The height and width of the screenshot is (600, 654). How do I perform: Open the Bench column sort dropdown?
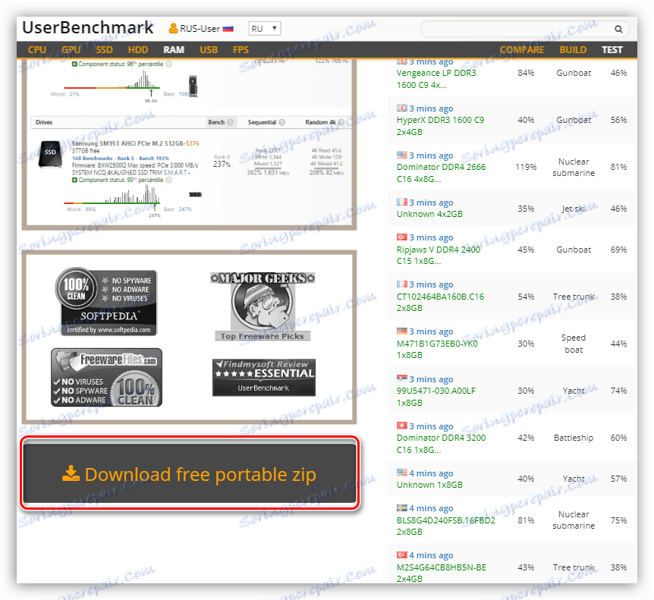click(x=221, y=122)
